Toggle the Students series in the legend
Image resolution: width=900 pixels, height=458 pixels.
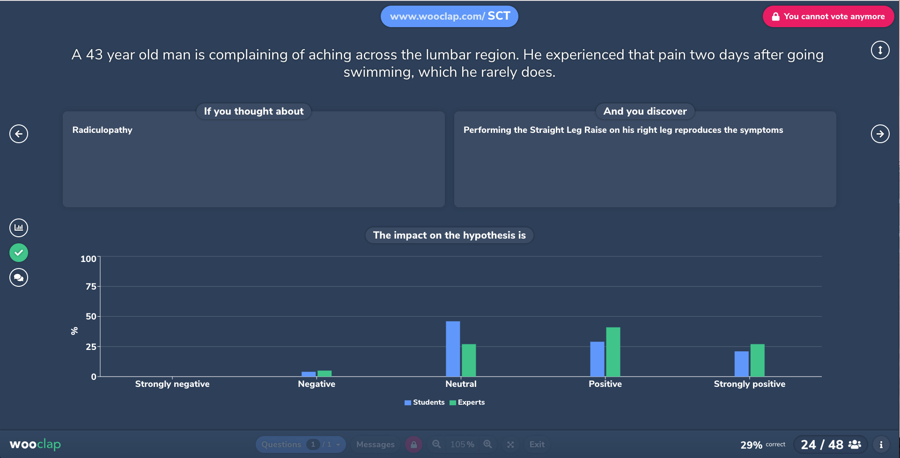pos(424,402)
